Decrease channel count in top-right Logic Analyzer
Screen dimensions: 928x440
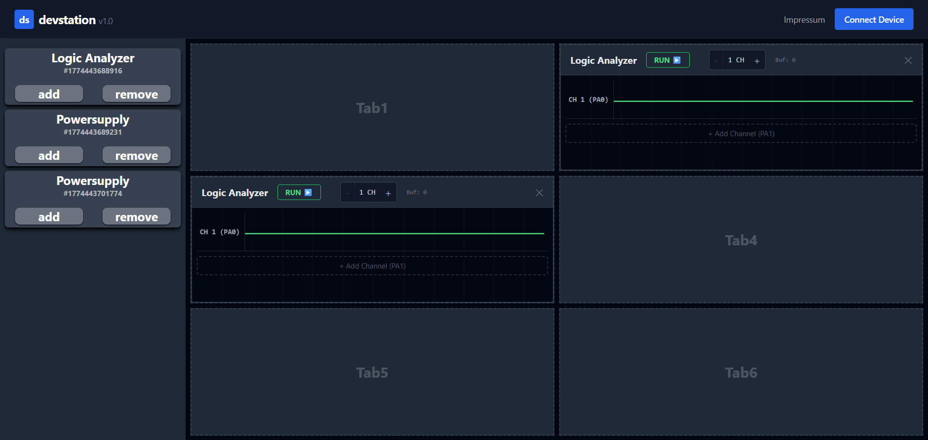point(716,61)
